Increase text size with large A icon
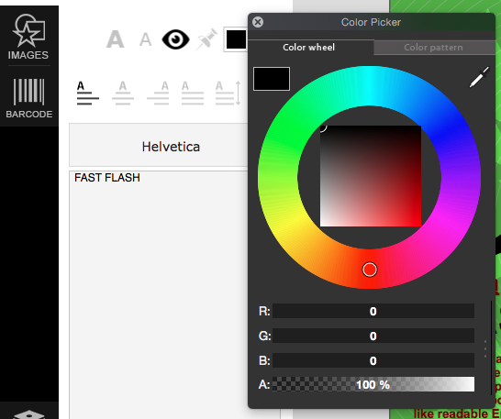Screen dimensions: 501x419 pyautogui.click(x=115, y=39)
